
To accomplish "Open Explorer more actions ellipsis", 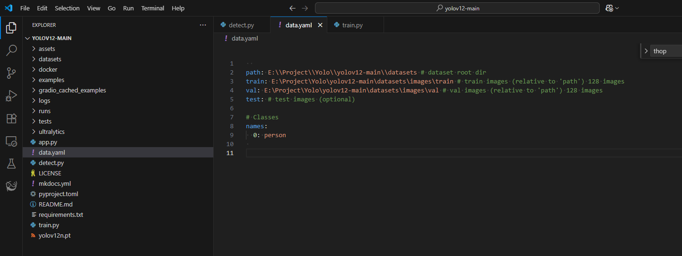I will point(203,25).
